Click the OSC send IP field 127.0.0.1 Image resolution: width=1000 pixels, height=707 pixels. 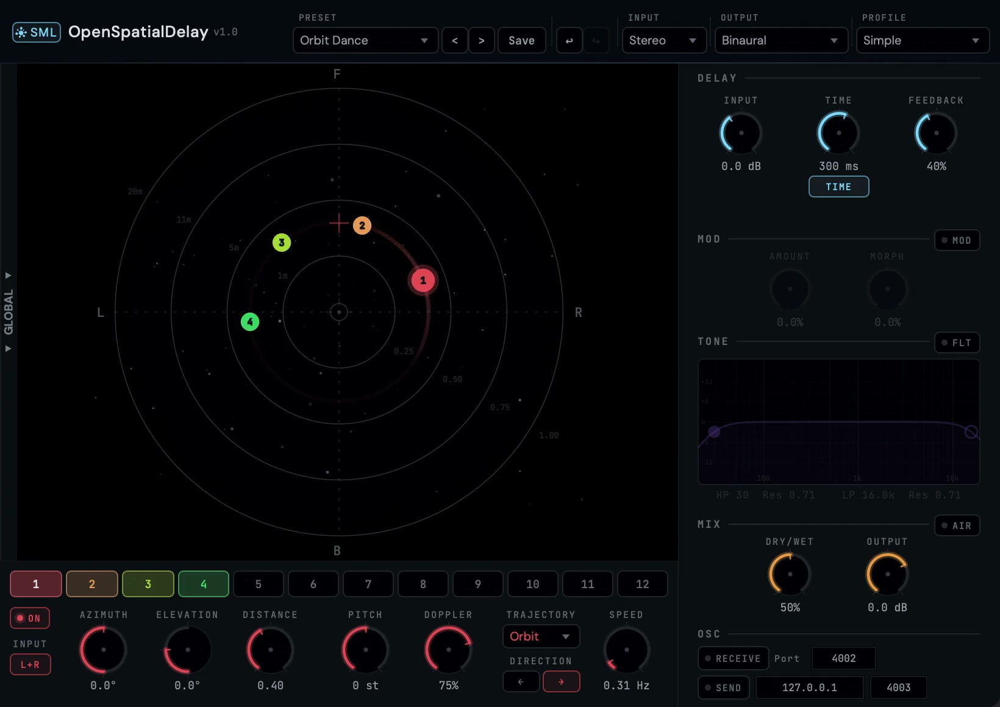pos(810,687)
